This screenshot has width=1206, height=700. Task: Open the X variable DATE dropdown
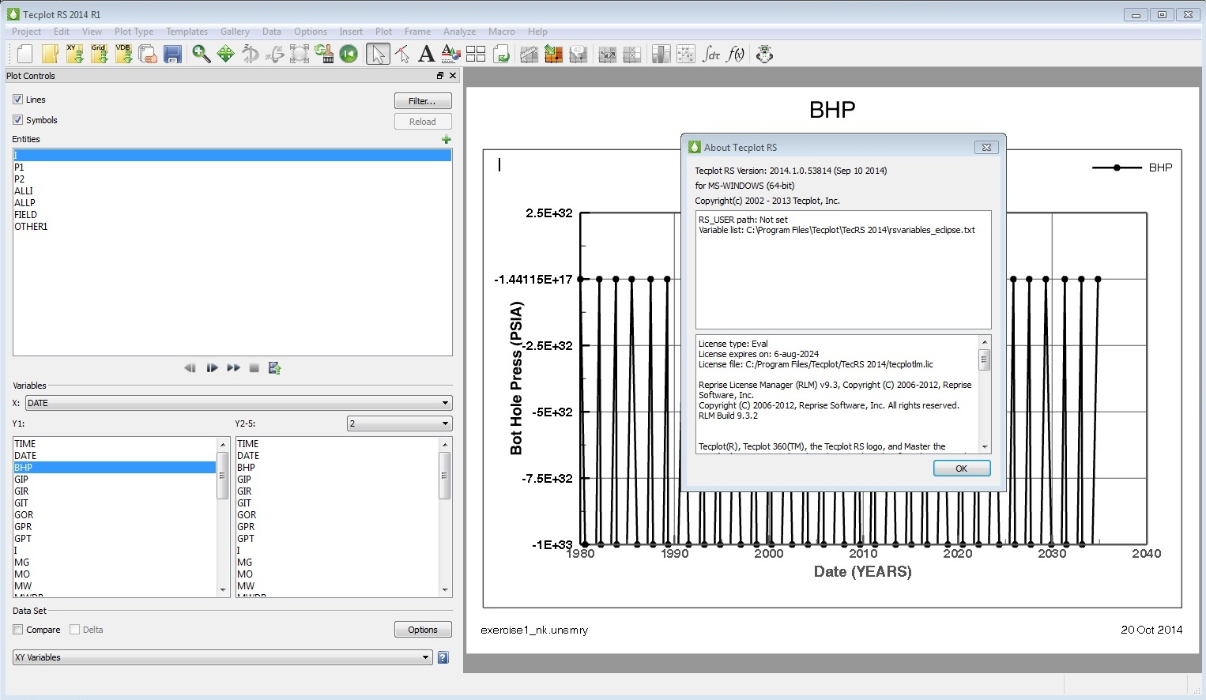coord(239,403)
